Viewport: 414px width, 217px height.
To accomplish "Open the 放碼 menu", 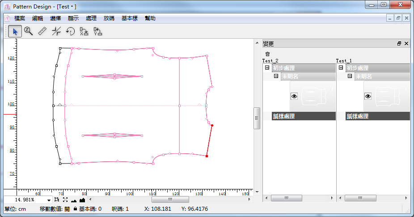I will [x=109, y=18].
